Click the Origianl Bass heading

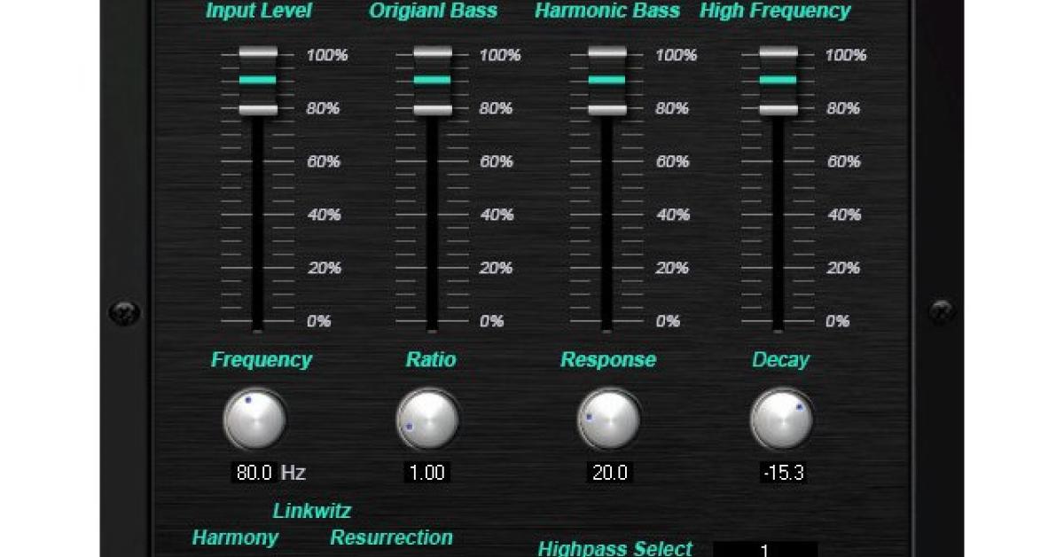pos(433,11)
